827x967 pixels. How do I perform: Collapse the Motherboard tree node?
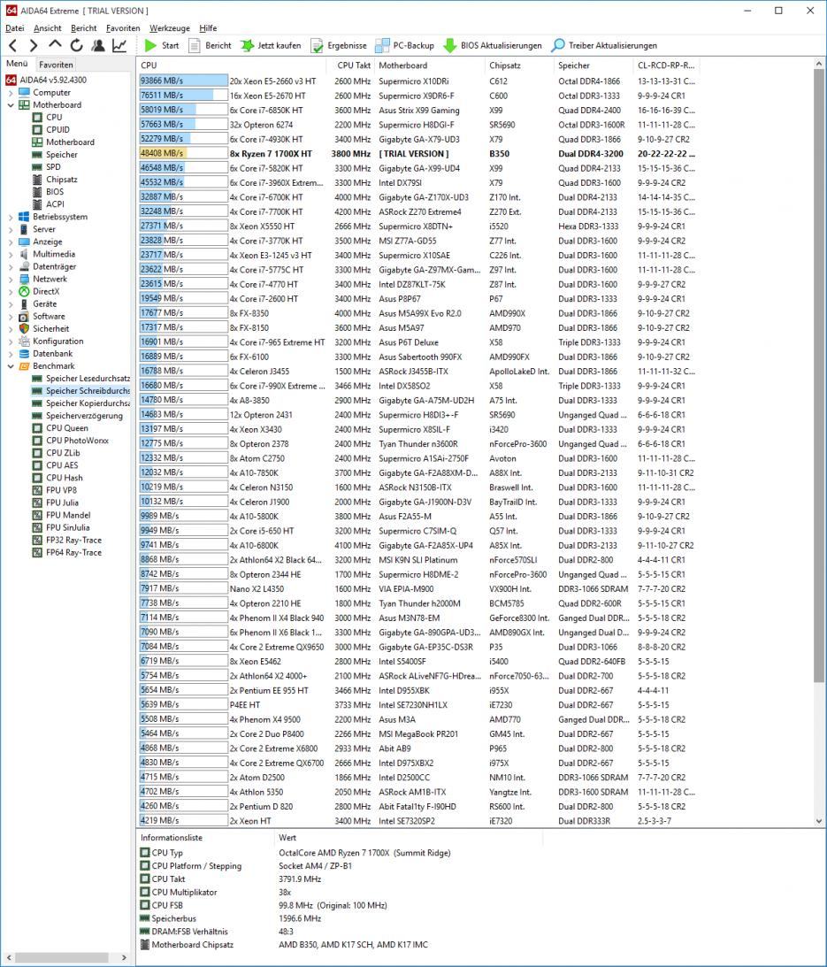click(11, 105)
